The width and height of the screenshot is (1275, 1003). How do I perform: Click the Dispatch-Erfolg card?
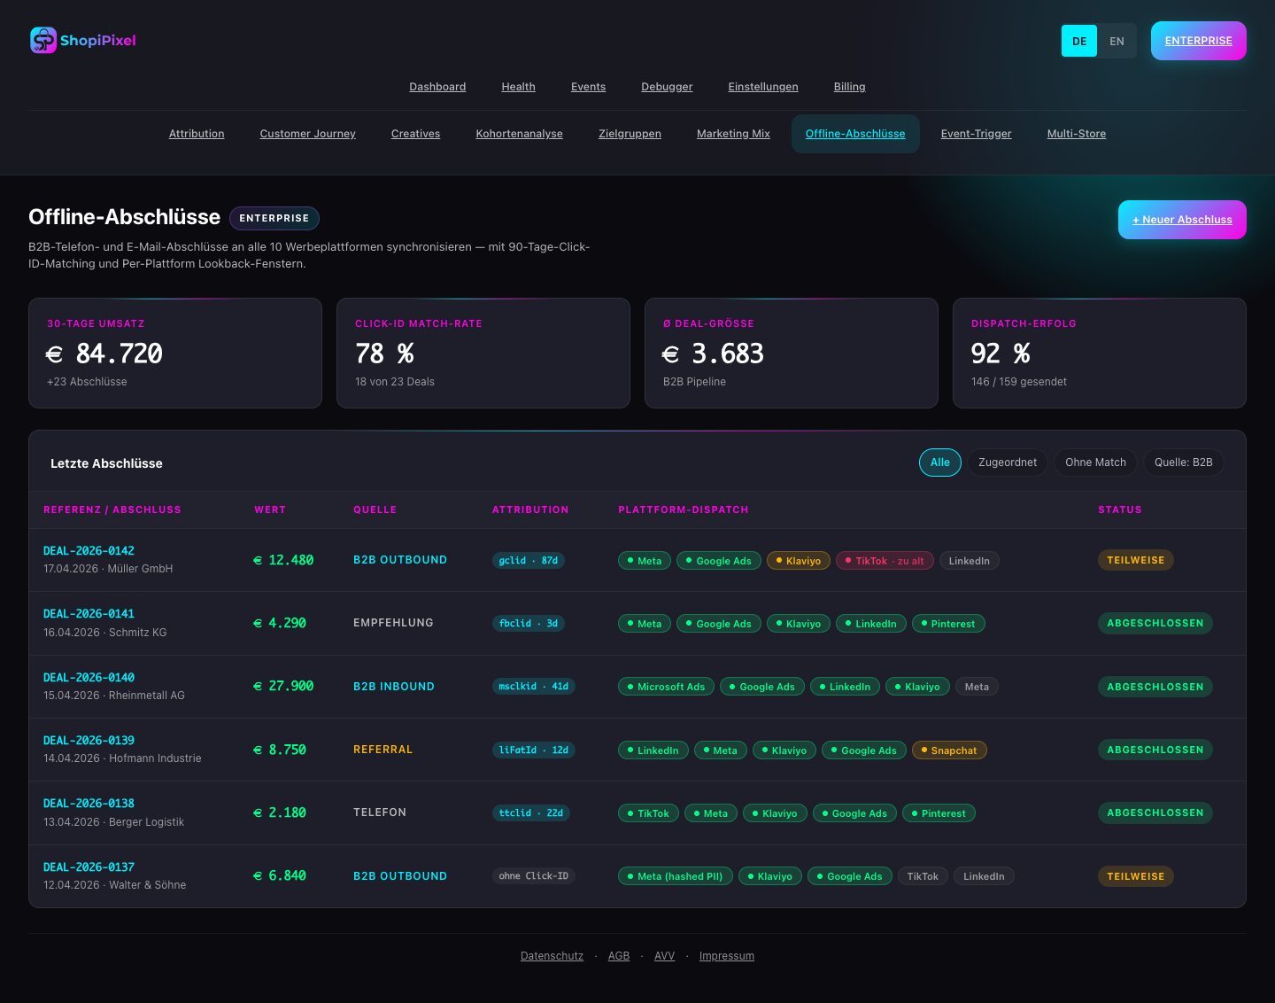click(x=1100, y=353)
